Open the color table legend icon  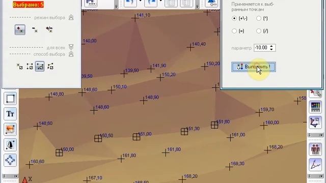click(x=315, y=107)
